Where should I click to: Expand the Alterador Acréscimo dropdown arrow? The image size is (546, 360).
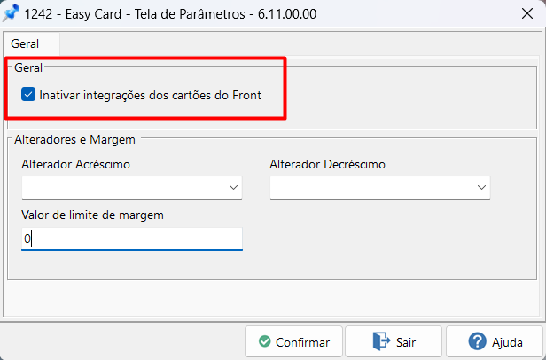(234, 187)
